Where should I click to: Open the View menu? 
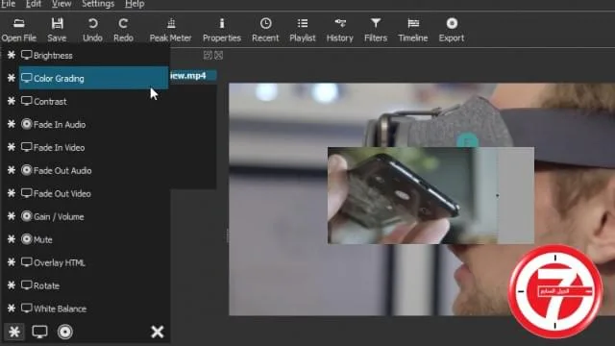coord(61,4)
